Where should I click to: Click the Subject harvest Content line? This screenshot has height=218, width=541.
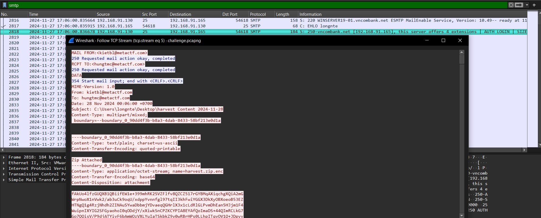[x=147, y=109]
